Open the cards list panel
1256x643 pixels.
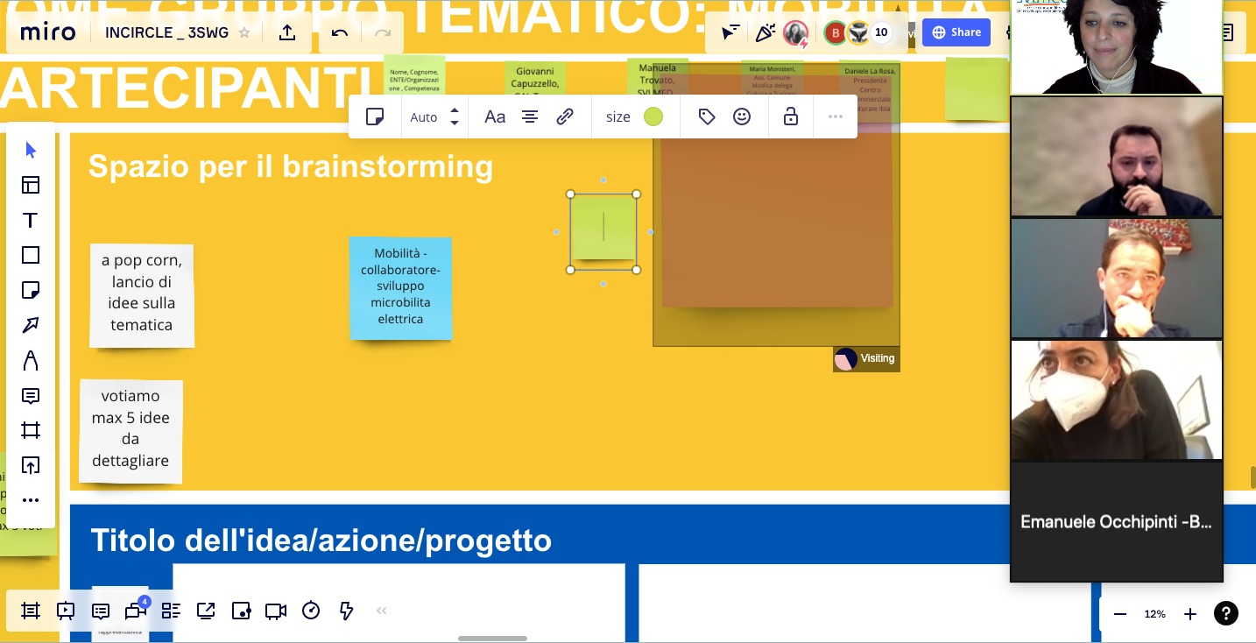click(171, 611)
